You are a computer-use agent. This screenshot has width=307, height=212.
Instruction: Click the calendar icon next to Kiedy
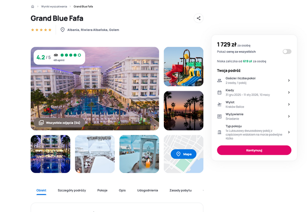220,92
